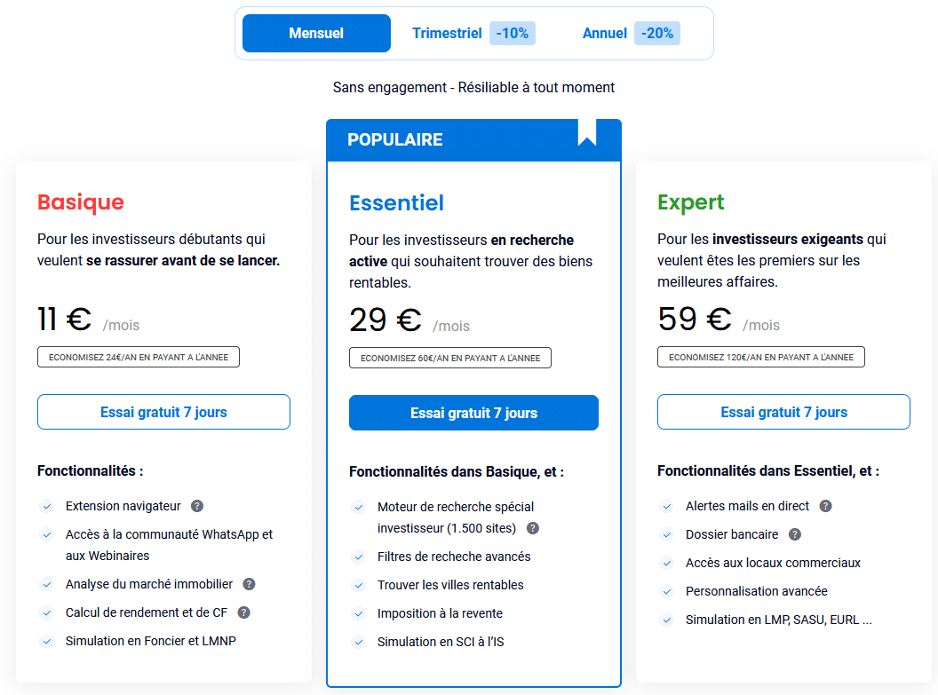Select the Basique plan title
Image resolution: width=938 pixels, height=695 pixels.
click(81, 202)
